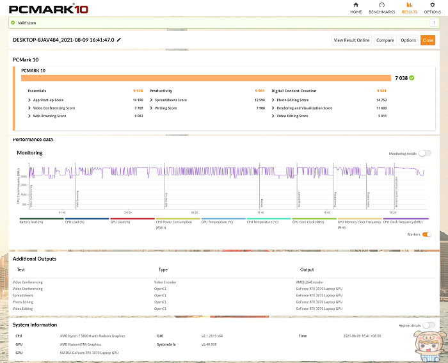The width and height of the screenshot is (448, 363).
Task: Click the pencil icon to rename result
Action: pyautogui.click(x=119, y=40)
